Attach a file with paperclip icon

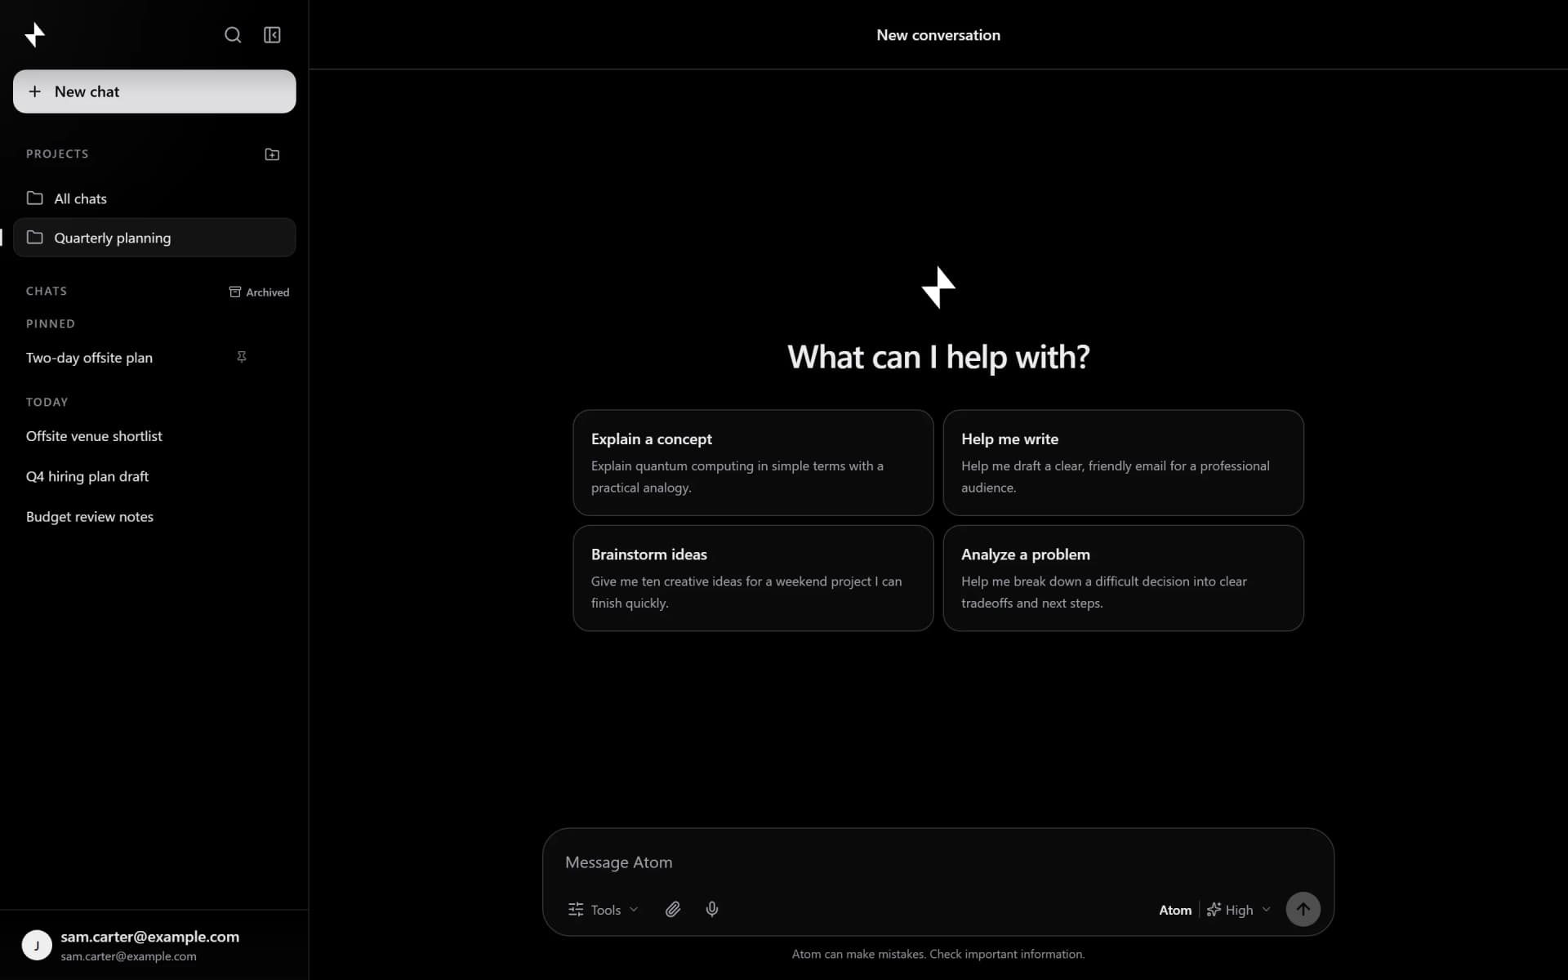tap(673, 910)
